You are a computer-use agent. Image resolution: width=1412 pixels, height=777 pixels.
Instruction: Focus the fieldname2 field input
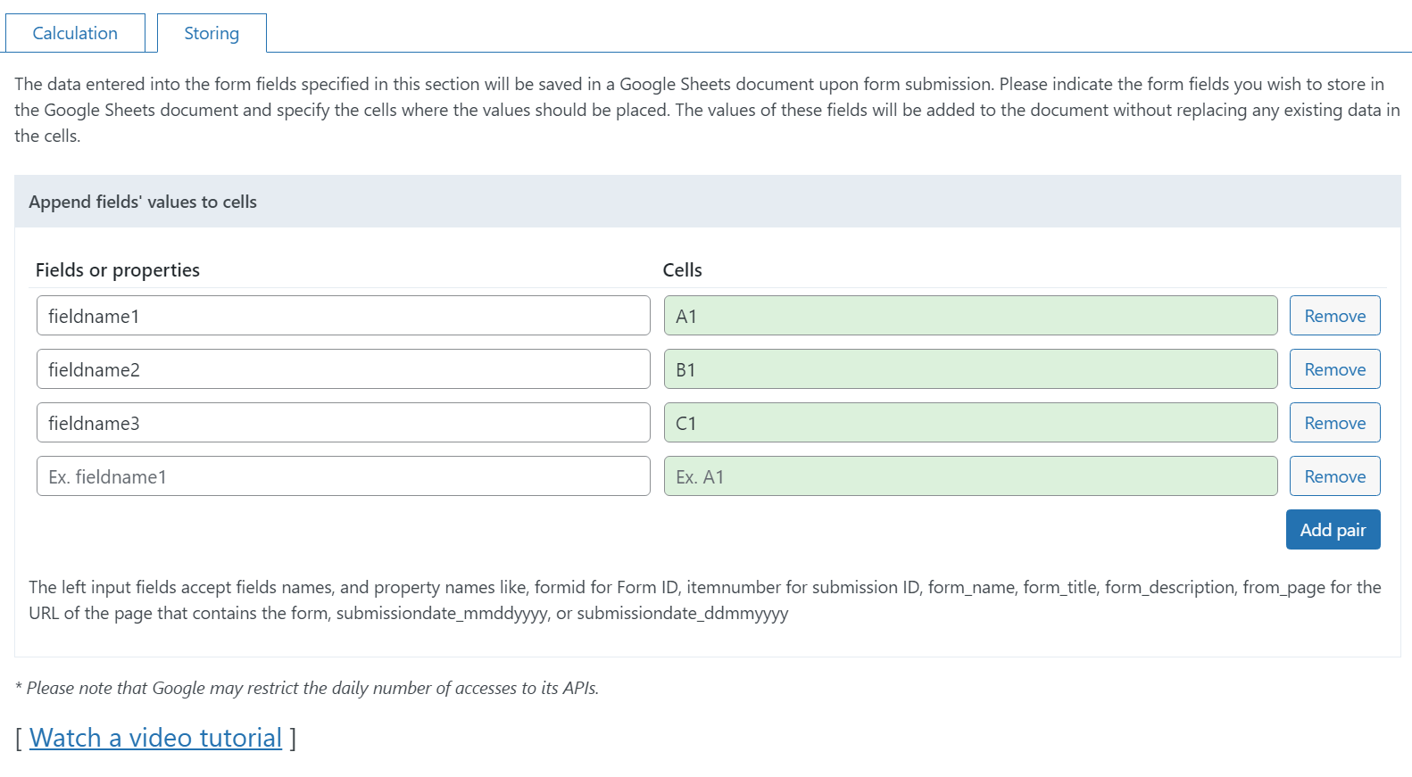pyautogui.click(x=343, y=369)
